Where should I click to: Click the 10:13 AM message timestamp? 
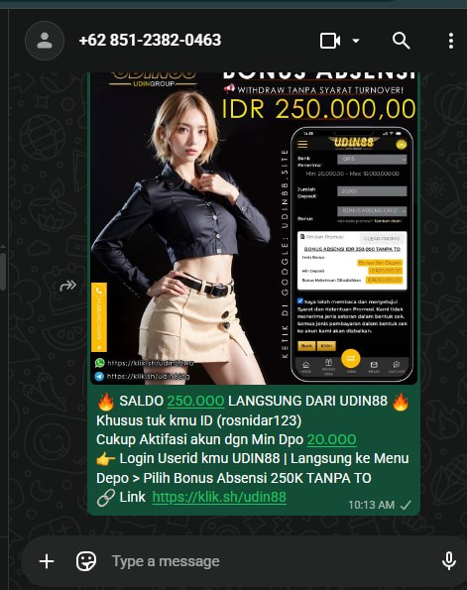point(372,505)
